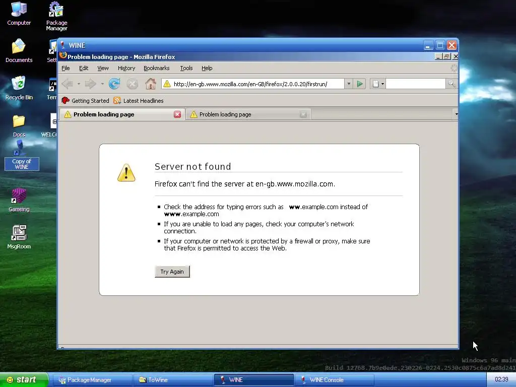Reload the current page in Firefox
The image size is (516, 387).
click(x=114, y=84)
